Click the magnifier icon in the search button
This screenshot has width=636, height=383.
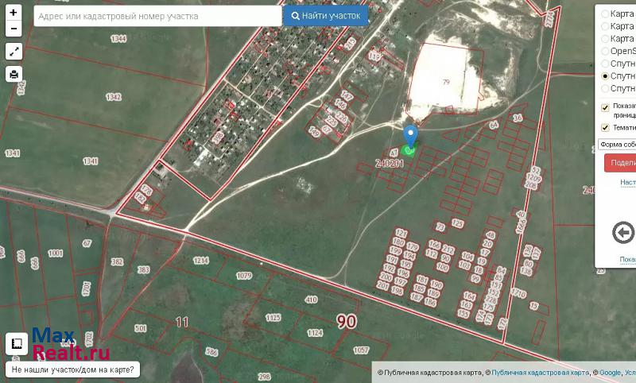point(295,16)
